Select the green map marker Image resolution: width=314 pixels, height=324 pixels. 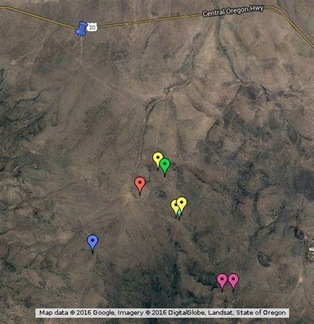[x=165, y=166]
